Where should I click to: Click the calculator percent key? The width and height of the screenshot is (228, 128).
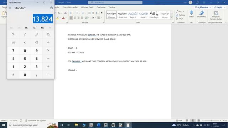point(13,34)
